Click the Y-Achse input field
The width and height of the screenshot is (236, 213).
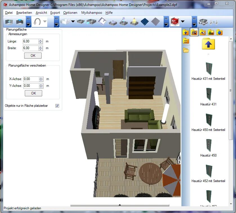(x=31, y=86)
